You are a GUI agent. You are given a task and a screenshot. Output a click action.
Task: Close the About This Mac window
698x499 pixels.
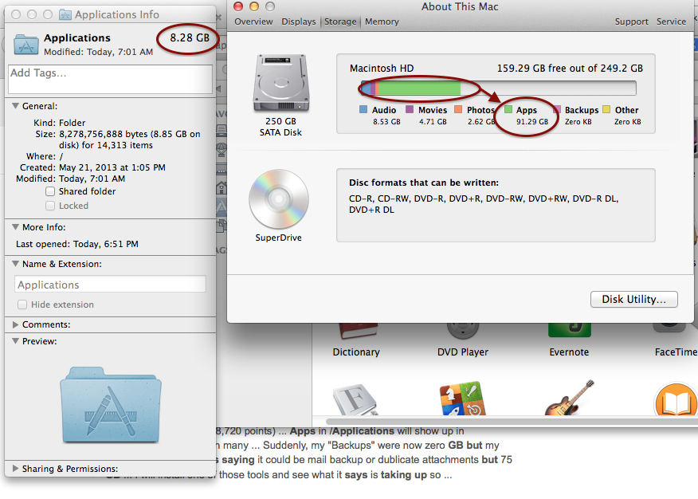(x=238, y=6)
